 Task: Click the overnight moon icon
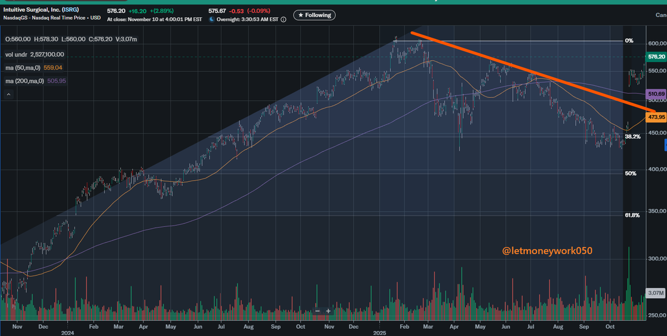213,19
